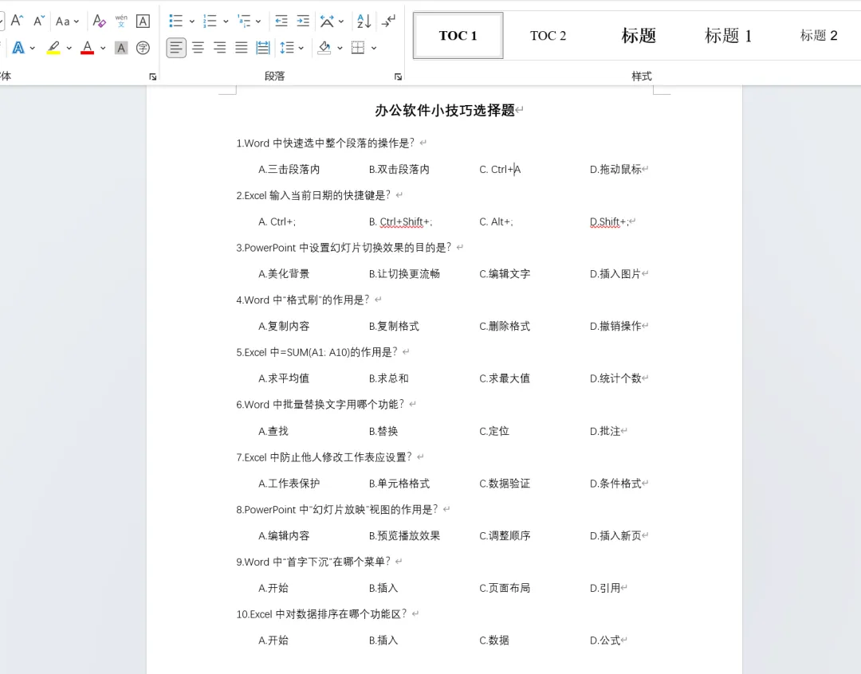Expand the Asian layout dropdown arrow
The height and width of the screenshot is (674, 861).
341,22
